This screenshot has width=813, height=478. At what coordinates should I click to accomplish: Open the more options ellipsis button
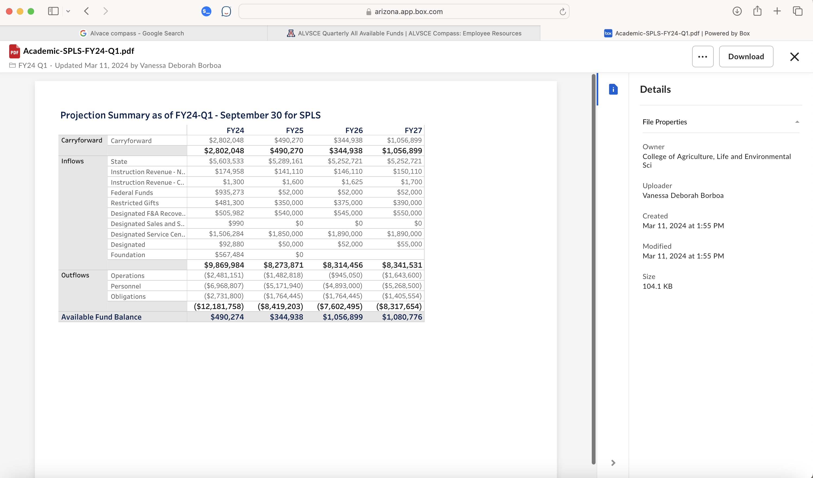703,57
